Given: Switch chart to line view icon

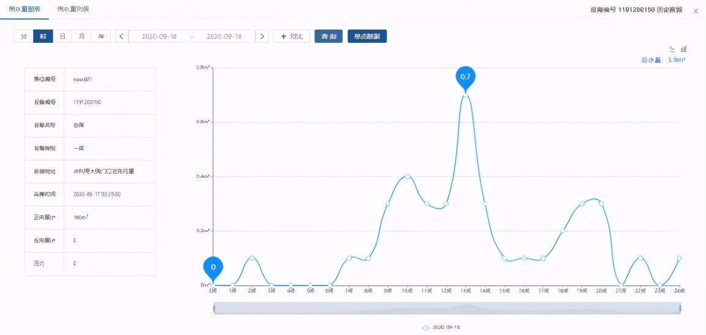Looking at the screenshot, I should [x=673, y=49].
